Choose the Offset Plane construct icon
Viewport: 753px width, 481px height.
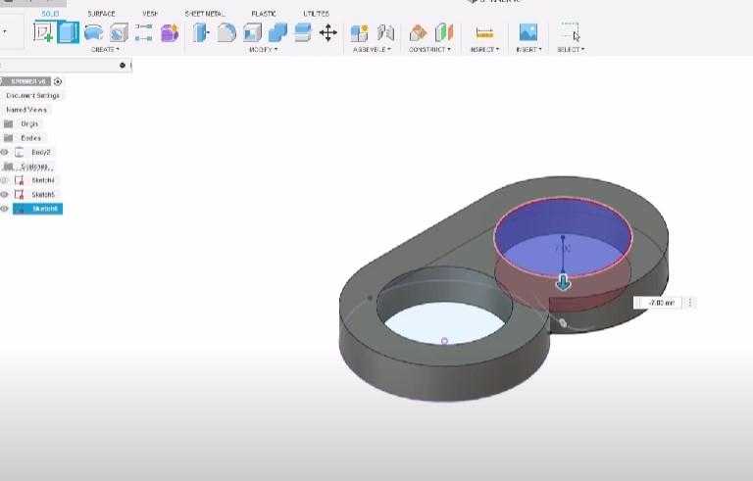click(x=418, y=32)
